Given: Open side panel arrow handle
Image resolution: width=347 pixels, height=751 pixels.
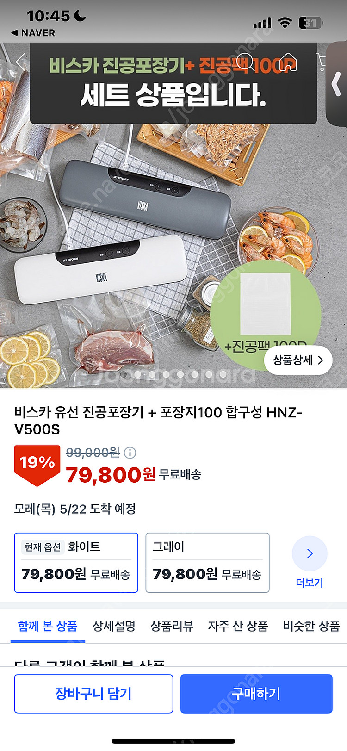Looking at the screenshot, I should 337,84.
